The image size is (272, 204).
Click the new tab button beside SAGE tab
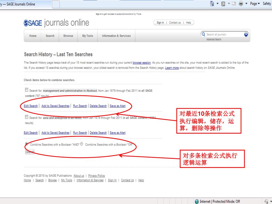click(x=56, y=4)
